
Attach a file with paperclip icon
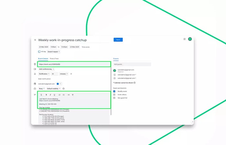[x=41, y=95]
